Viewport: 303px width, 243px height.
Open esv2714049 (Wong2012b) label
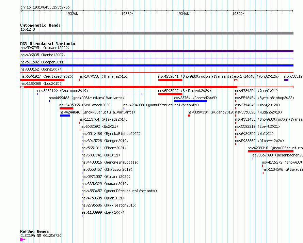pos(257,105)
